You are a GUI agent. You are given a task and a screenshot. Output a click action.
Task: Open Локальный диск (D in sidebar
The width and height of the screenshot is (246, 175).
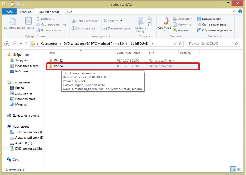pyautogui.click(x=29, y=138)
